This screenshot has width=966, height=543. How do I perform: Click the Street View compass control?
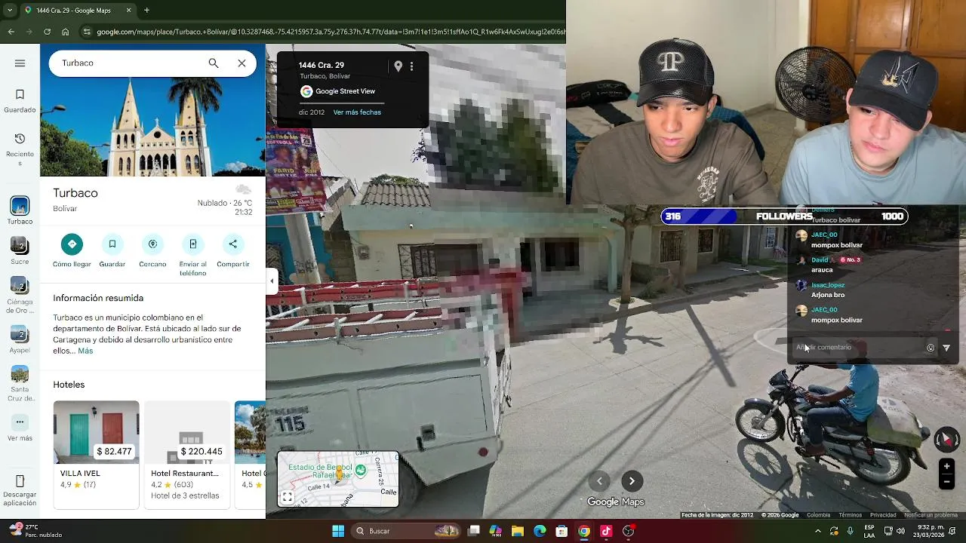coord(946,440)
